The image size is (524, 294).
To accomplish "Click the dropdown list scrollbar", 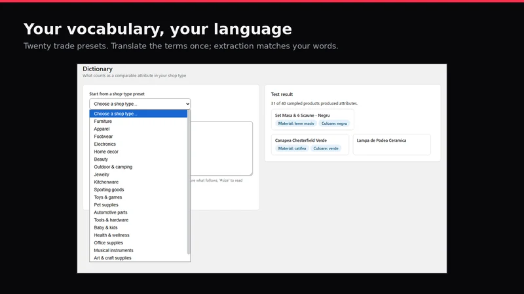I will [189, 182].
